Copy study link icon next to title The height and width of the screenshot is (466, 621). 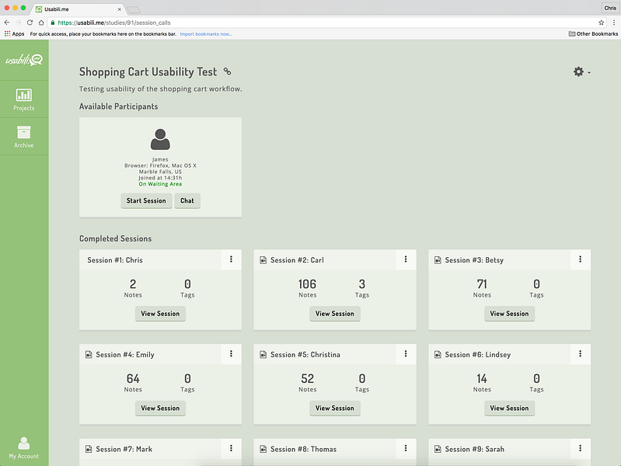[227, 71]
